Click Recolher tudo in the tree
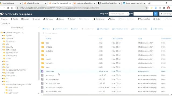 [17, 28]
